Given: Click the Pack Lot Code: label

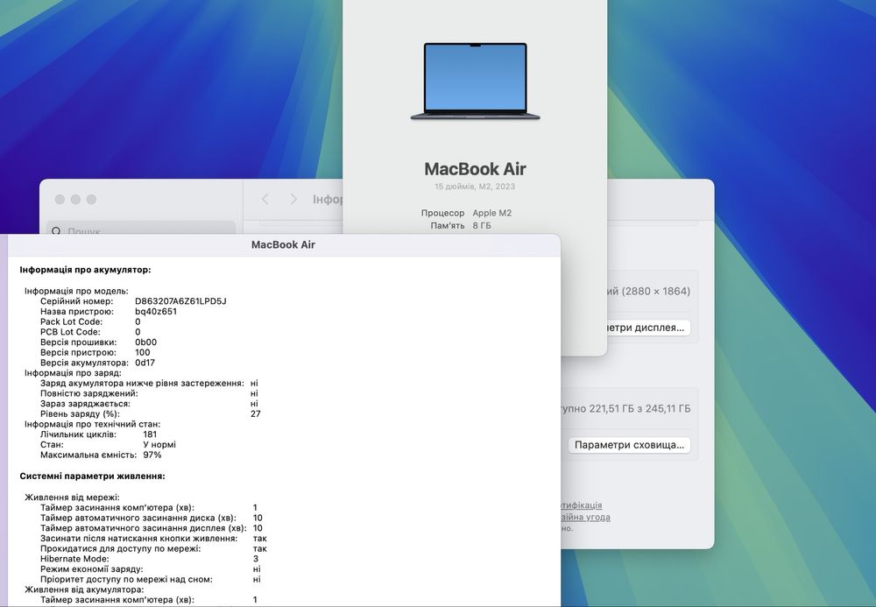Looking at the screenshot, I should 72,321.
